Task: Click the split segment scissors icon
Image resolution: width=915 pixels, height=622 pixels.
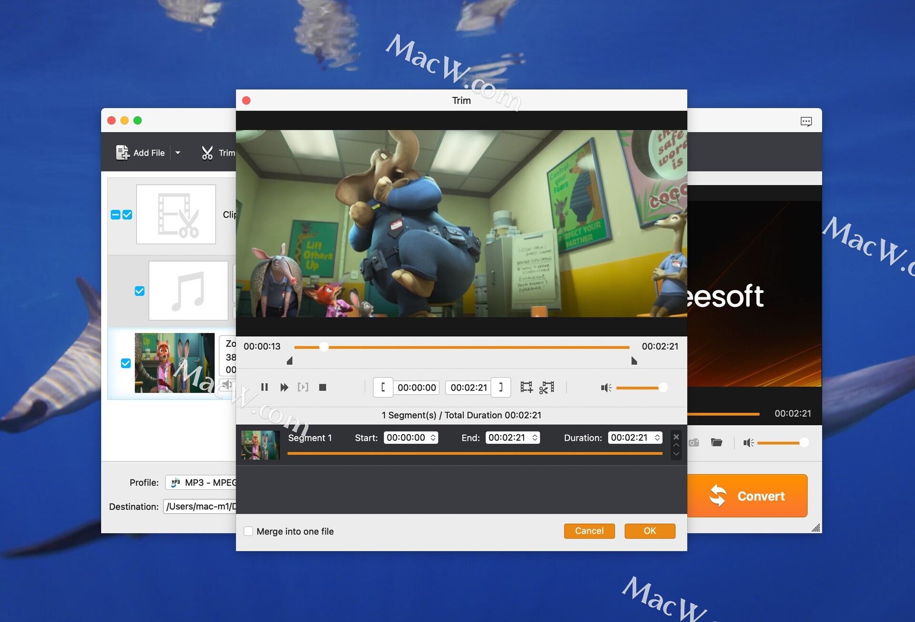Action: 547,387
